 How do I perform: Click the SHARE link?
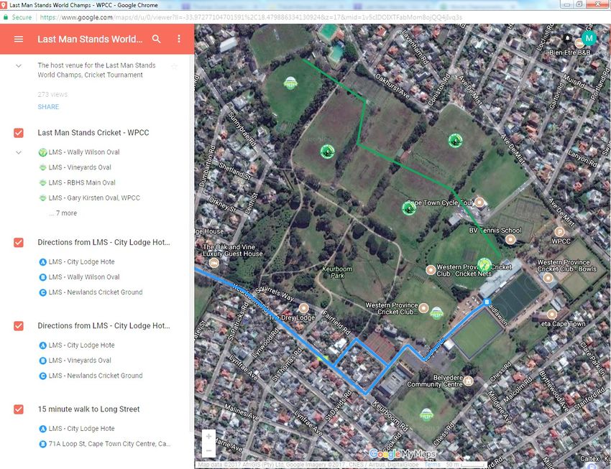click(48, 106)
